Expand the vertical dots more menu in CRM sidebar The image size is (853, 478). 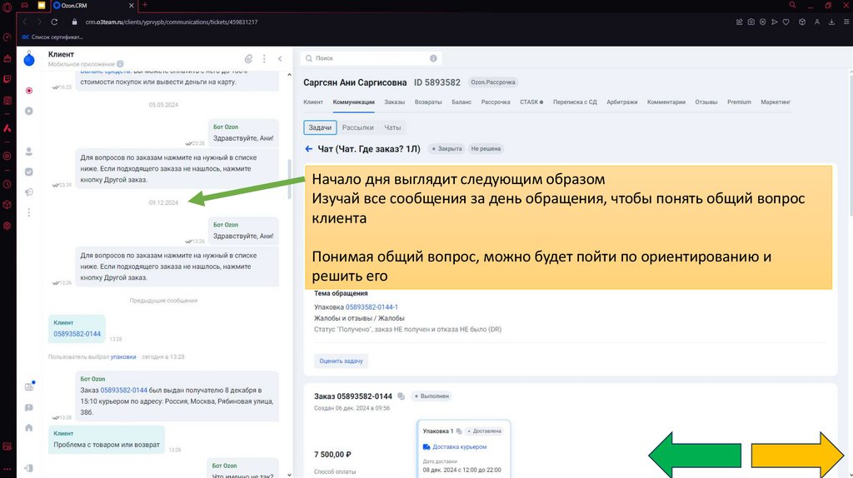coord(29,212)
